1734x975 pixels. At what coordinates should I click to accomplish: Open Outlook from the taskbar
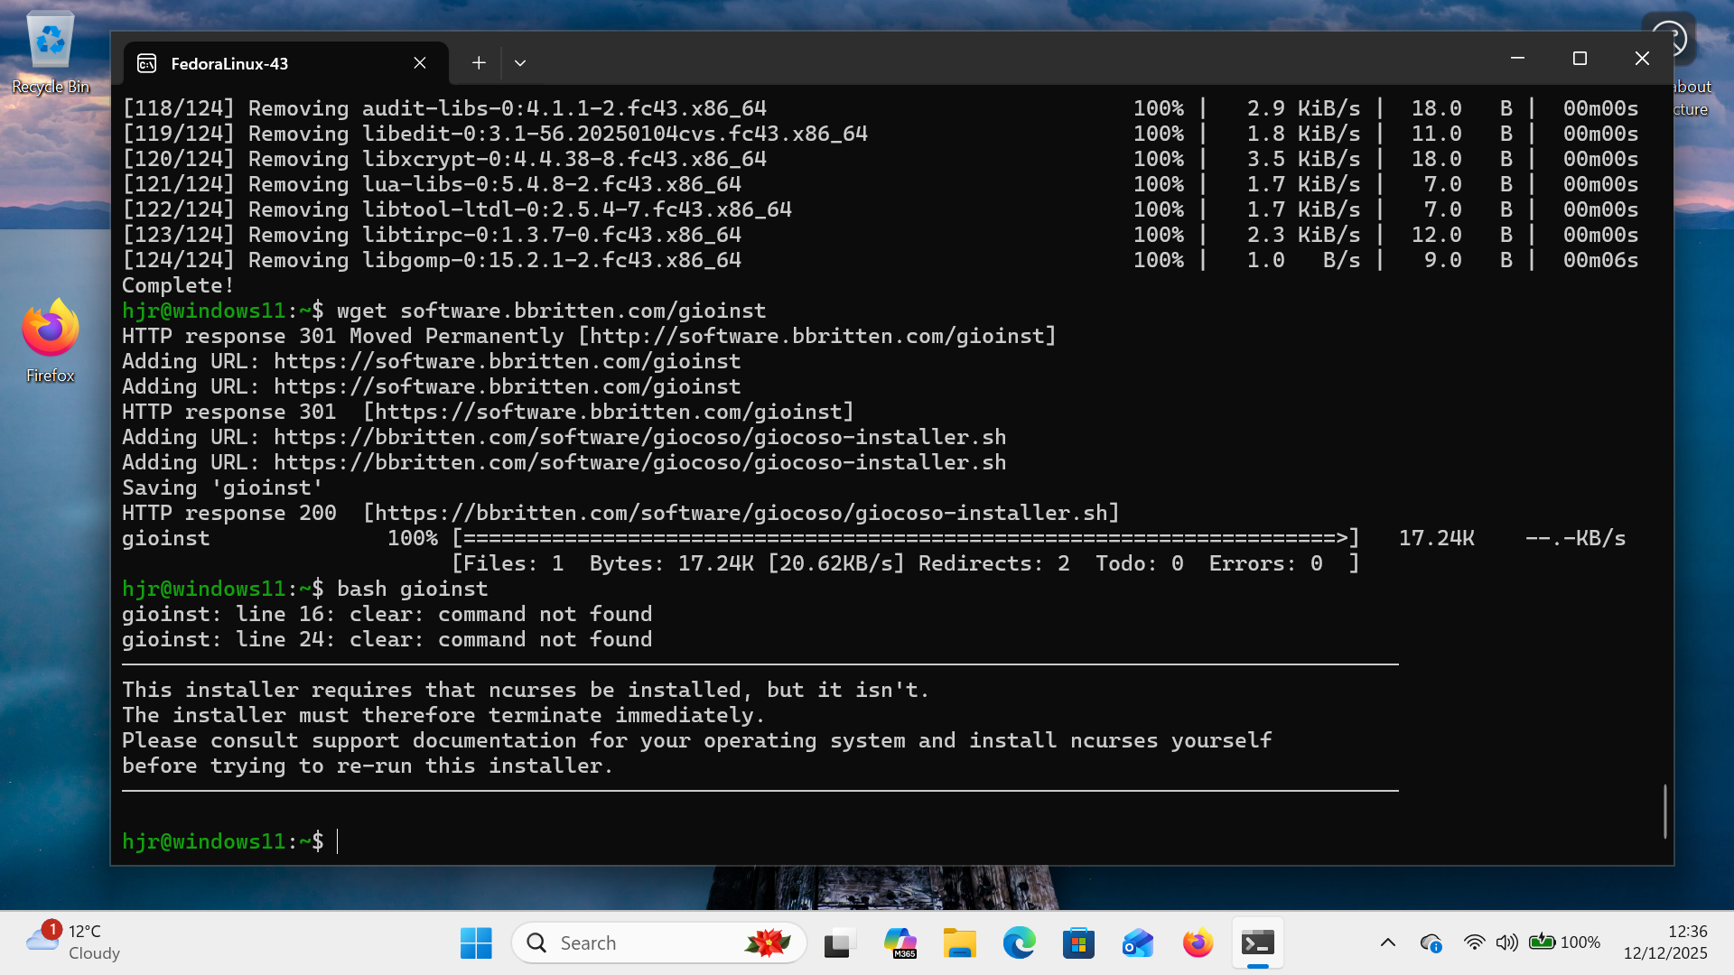1138,943
